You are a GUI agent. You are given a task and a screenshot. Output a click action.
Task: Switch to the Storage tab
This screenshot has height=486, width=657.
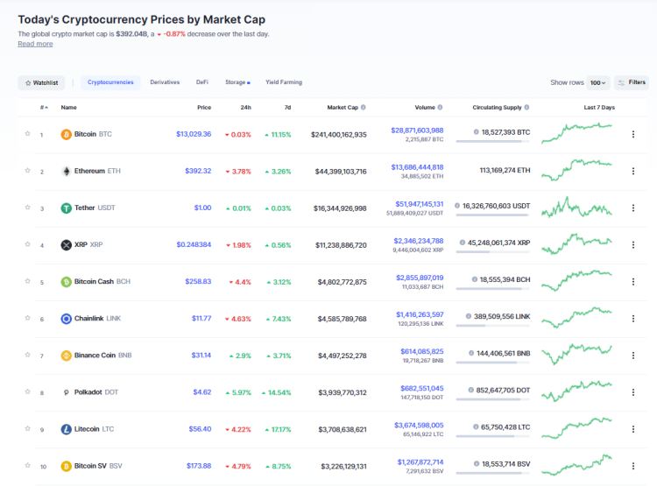coord(237,82)
